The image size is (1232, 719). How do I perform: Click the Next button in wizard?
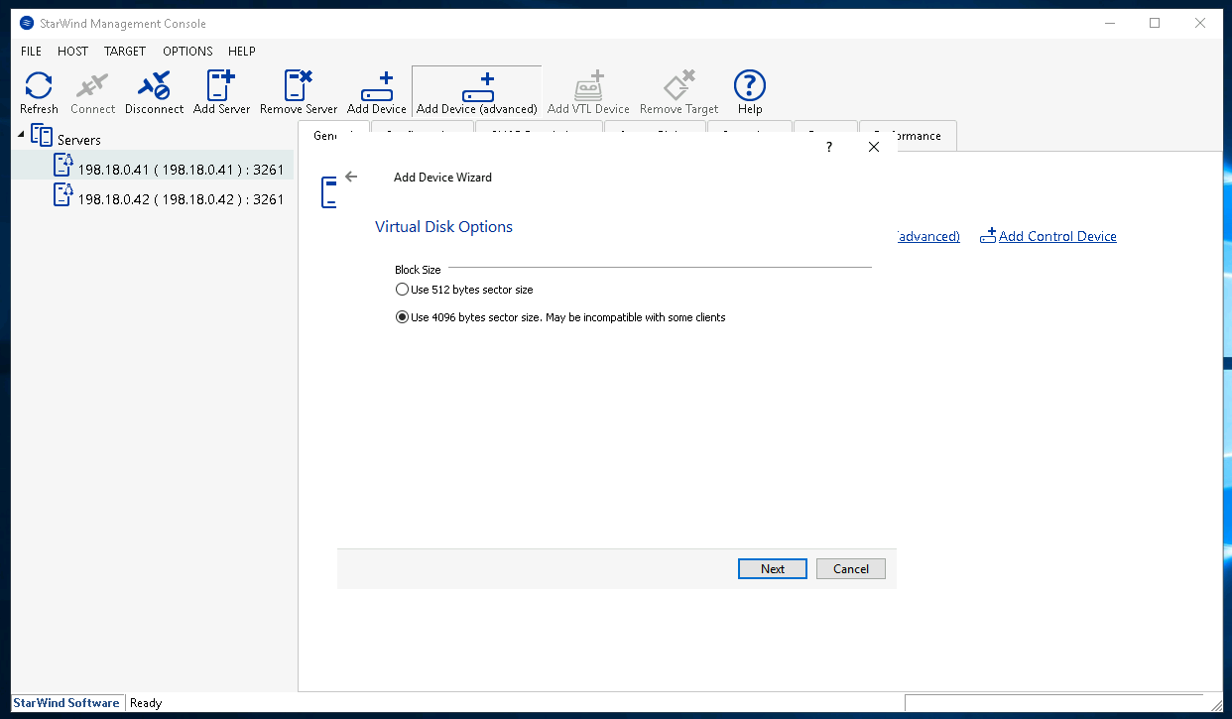click(x=773, y=569)
